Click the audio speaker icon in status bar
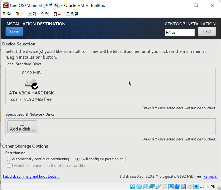221x190 pixels. pyautogui.click(x=146, y=186)
